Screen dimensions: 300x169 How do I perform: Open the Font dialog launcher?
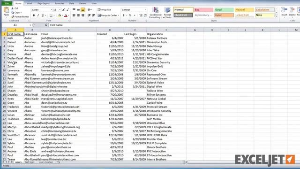(69, 21)
